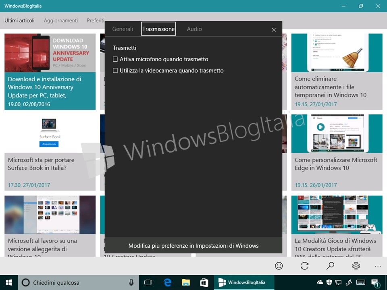The height and width of the screenshot is (290, 387).
Task: Open the Windows 10 Anniversary Update thumbnail
Action: click(50, 53)
